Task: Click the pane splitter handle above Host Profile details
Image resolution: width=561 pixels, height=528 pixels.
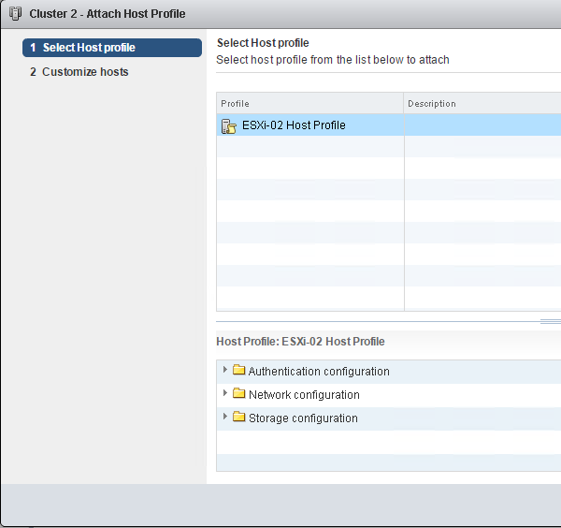Action: (x=551, y=321)
